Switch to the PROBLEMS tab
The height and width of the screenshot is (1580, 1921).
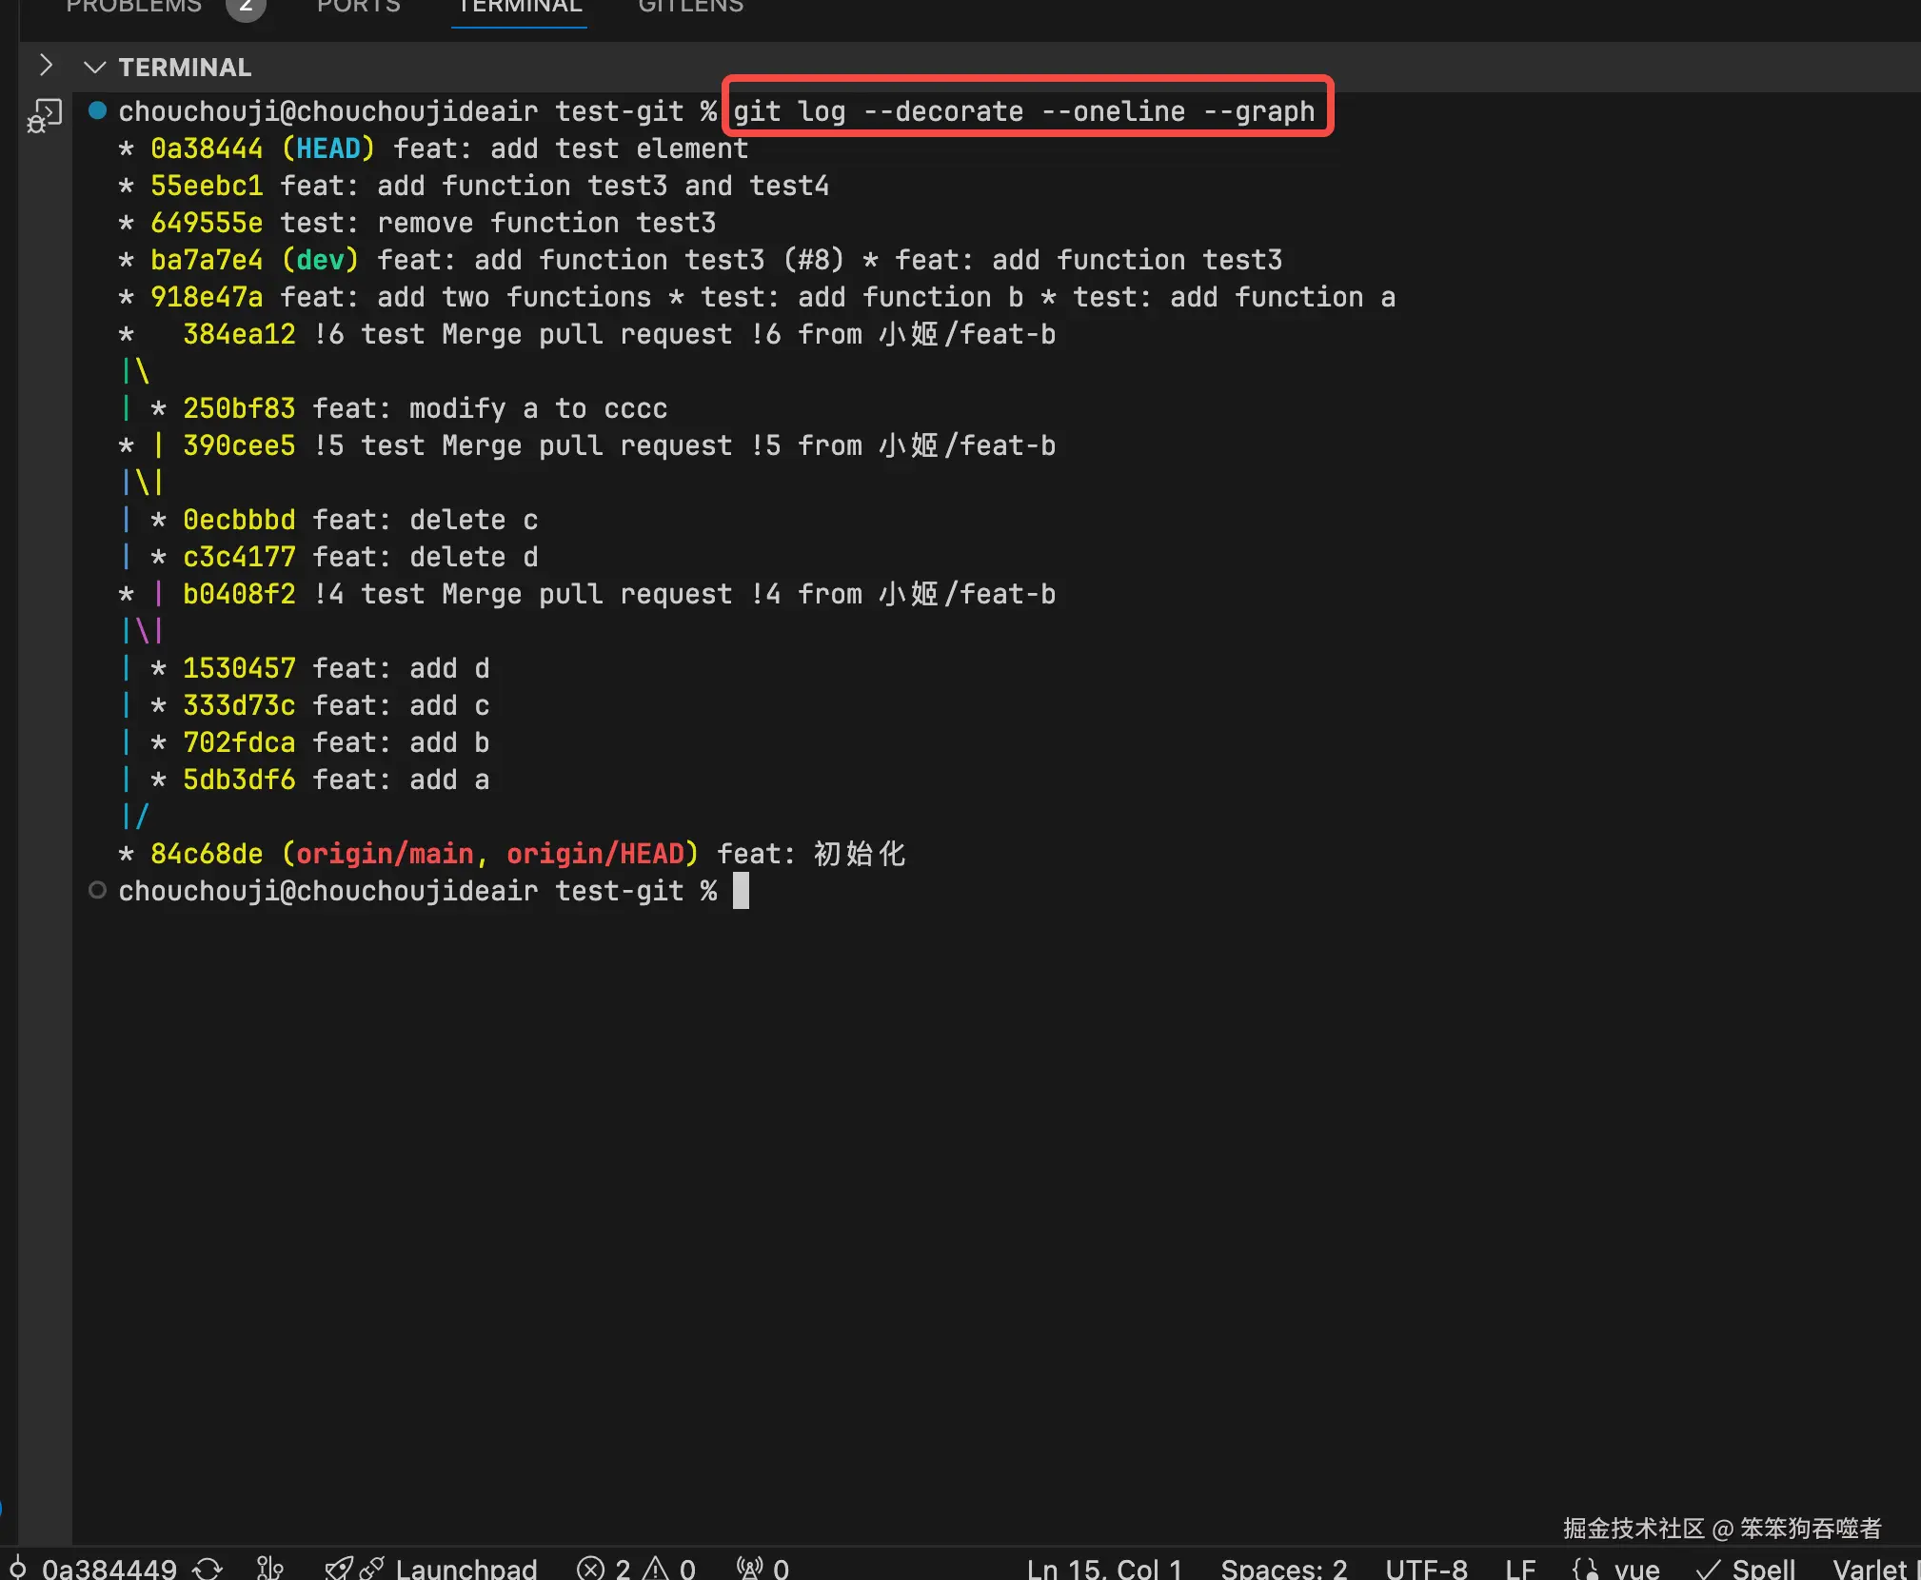tap(134, 6)
